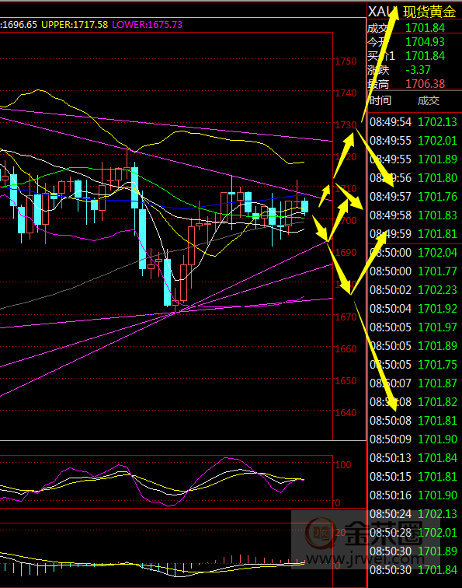462x588 pixels.
Task: Click the 买价1 label
Action: tap(381, 56)
